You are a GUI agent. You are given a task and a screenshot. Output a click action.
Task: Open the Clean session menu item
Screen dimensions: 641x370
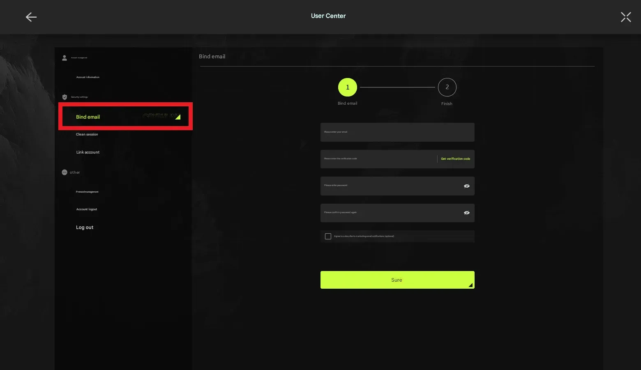point(87,134)
